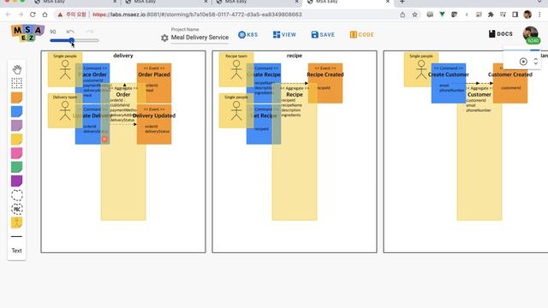Switch to the second MSA Easy tab
Image resolution: width=548 pixels, height=308 pixels.
165,2
